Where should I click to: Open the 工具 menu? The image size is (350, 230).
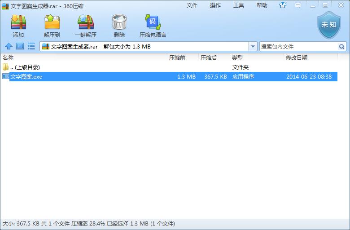(x=239, y=5)
